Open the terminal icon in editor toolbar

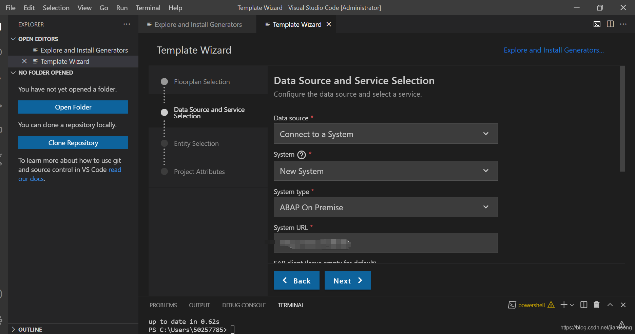click(597, 24)
